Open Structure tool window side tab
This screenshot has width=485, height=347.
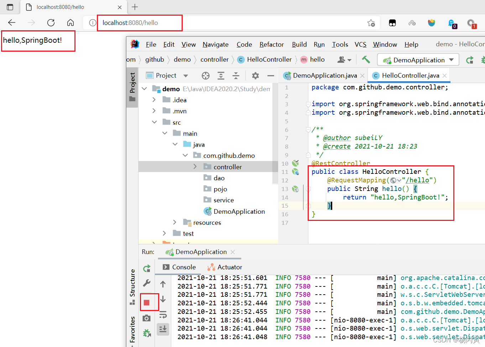[x=132, y=287]
